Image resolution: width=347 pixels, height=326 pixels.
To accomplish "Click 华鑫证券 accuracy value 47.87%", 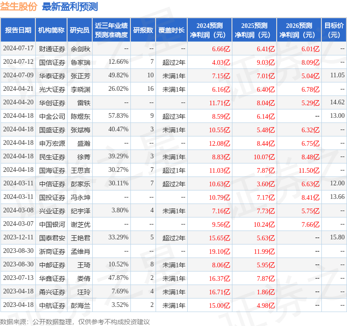I will [118, 278].
